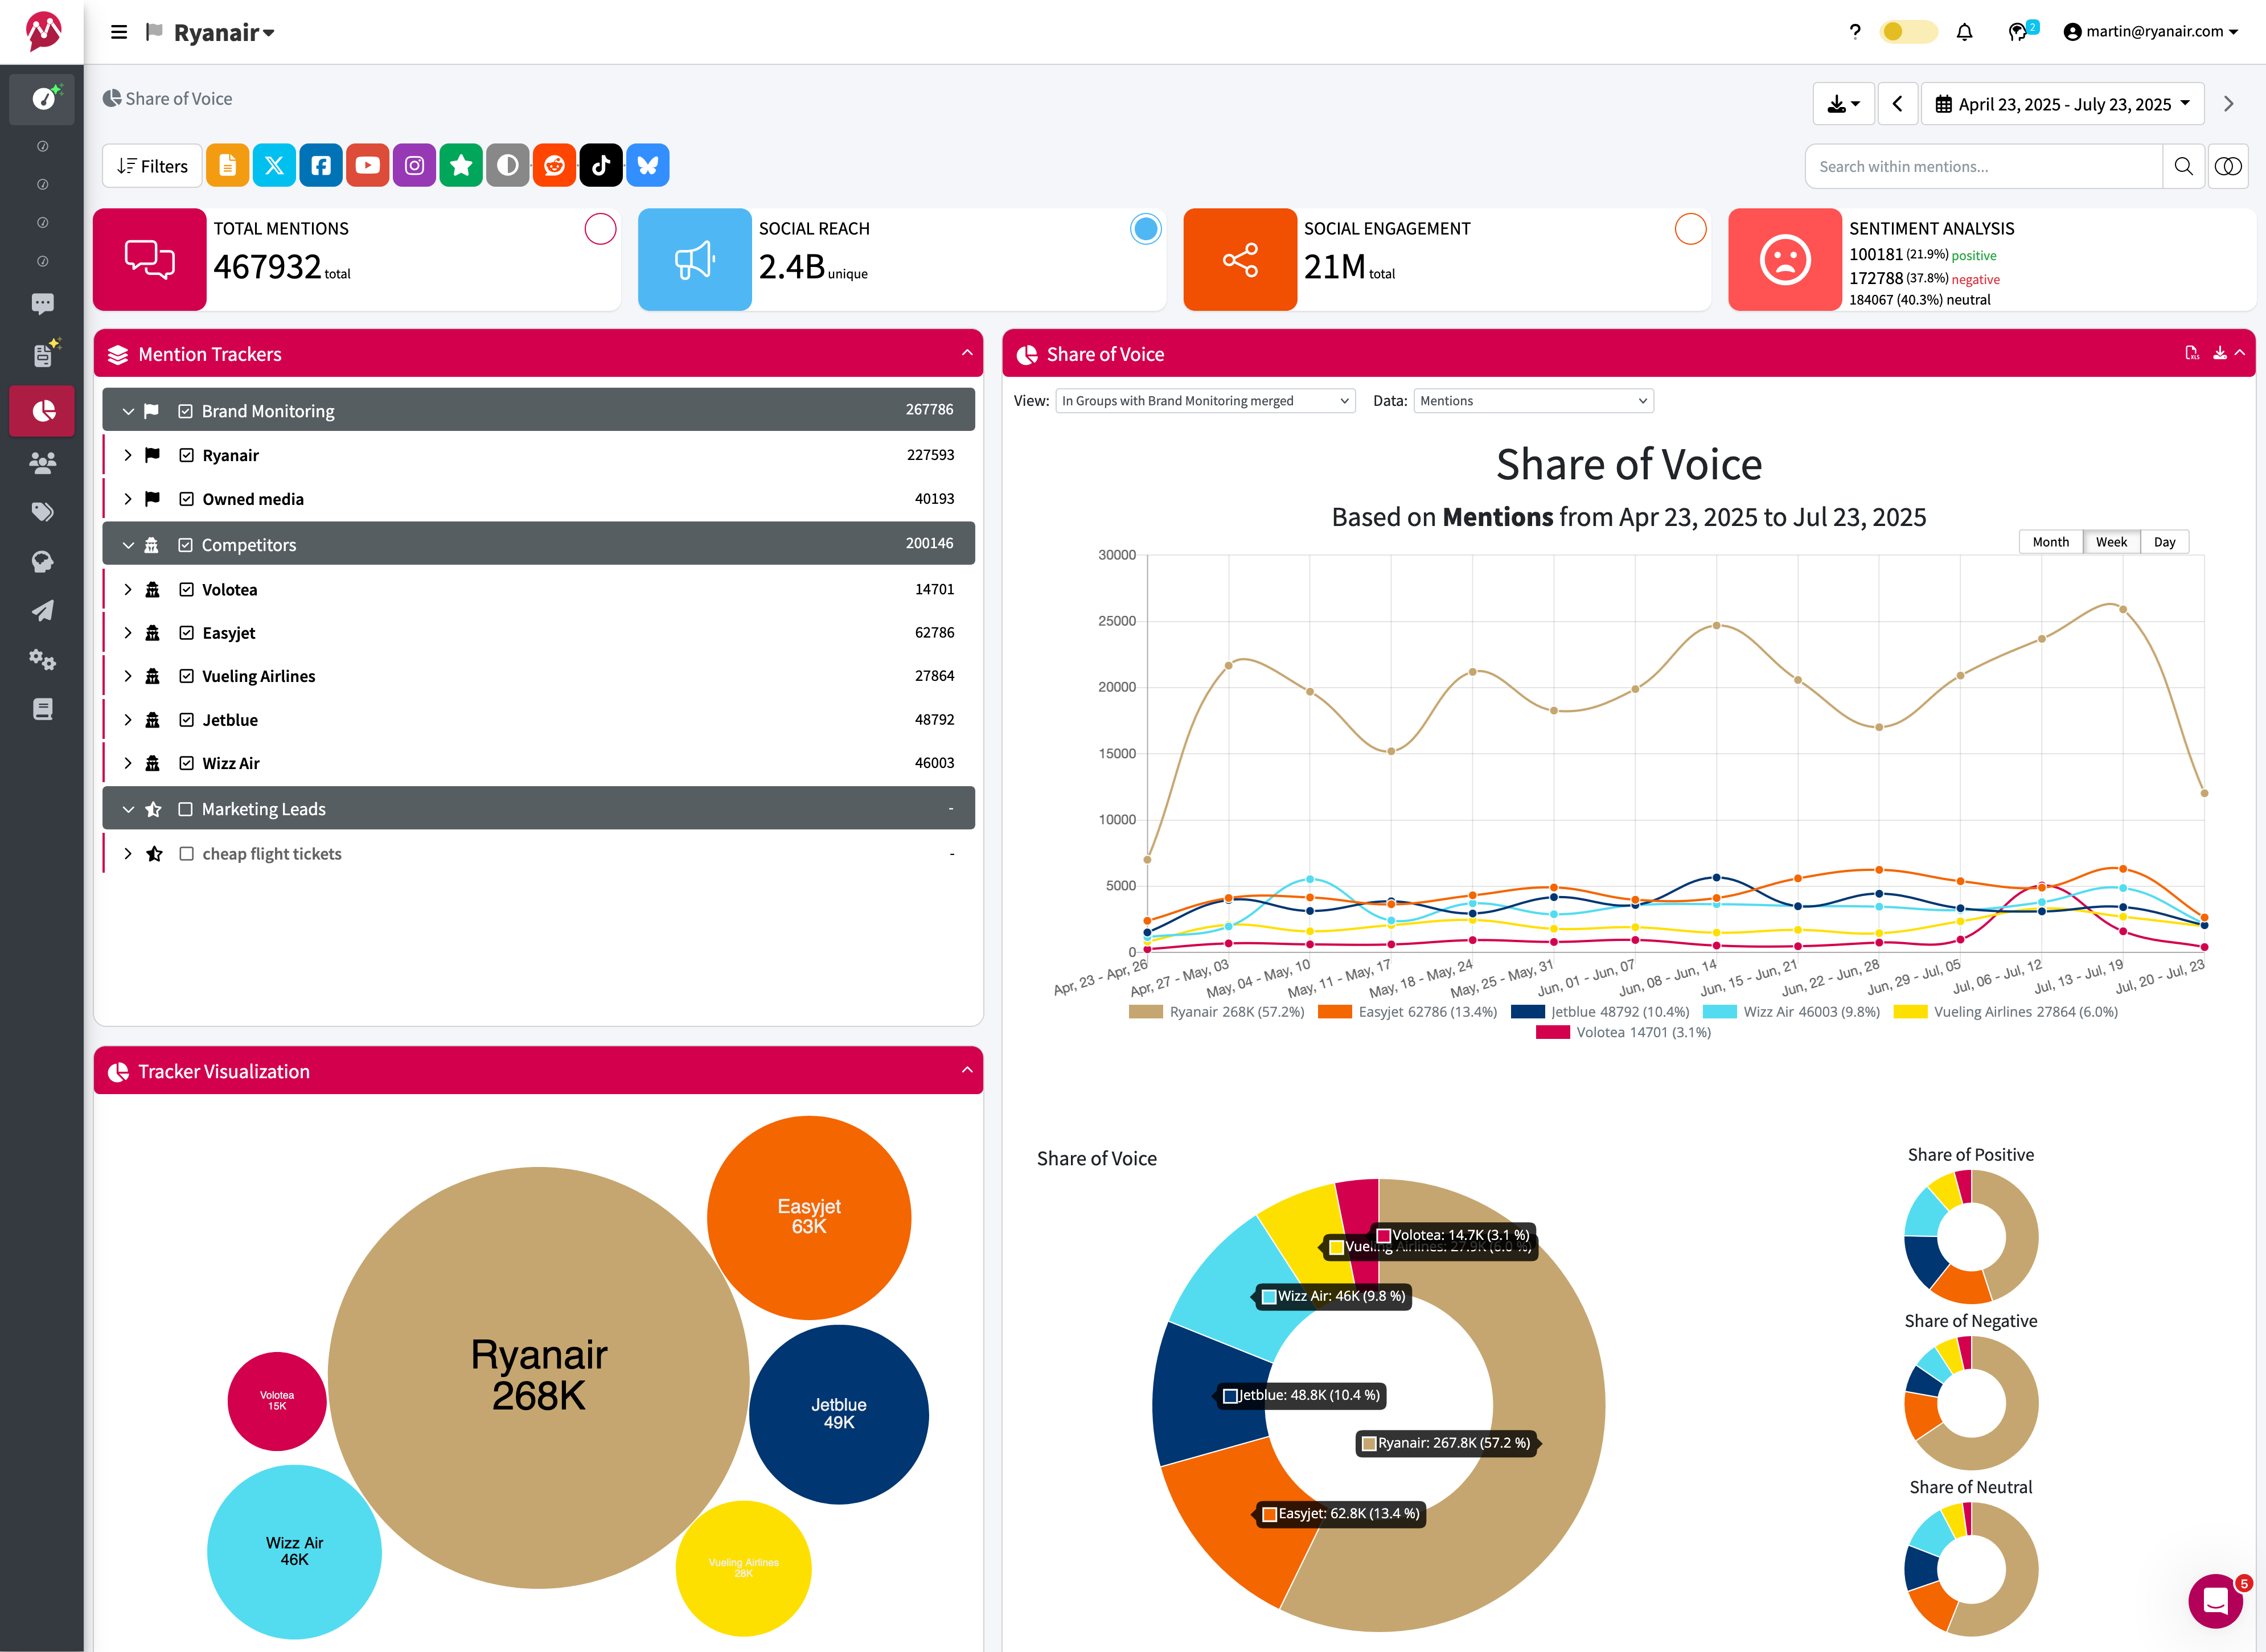The height and width of the screenshot is (1652, 2266).
Task: Click the Filters button
Action: (x=152, y=166)
